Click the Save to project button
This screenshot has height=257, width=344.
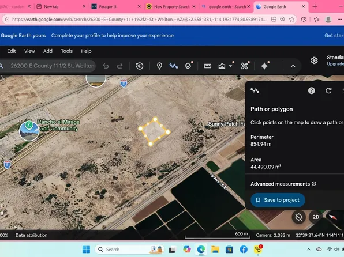point(278,200)
